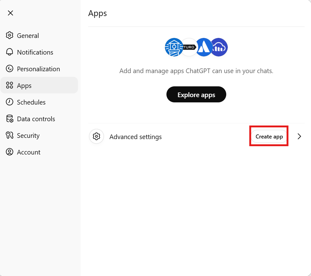Expand Advanced settings with the chevron arrow
The height and width of the screenshot is (276, 311).
pyautogui.click(x=299, y=137)
